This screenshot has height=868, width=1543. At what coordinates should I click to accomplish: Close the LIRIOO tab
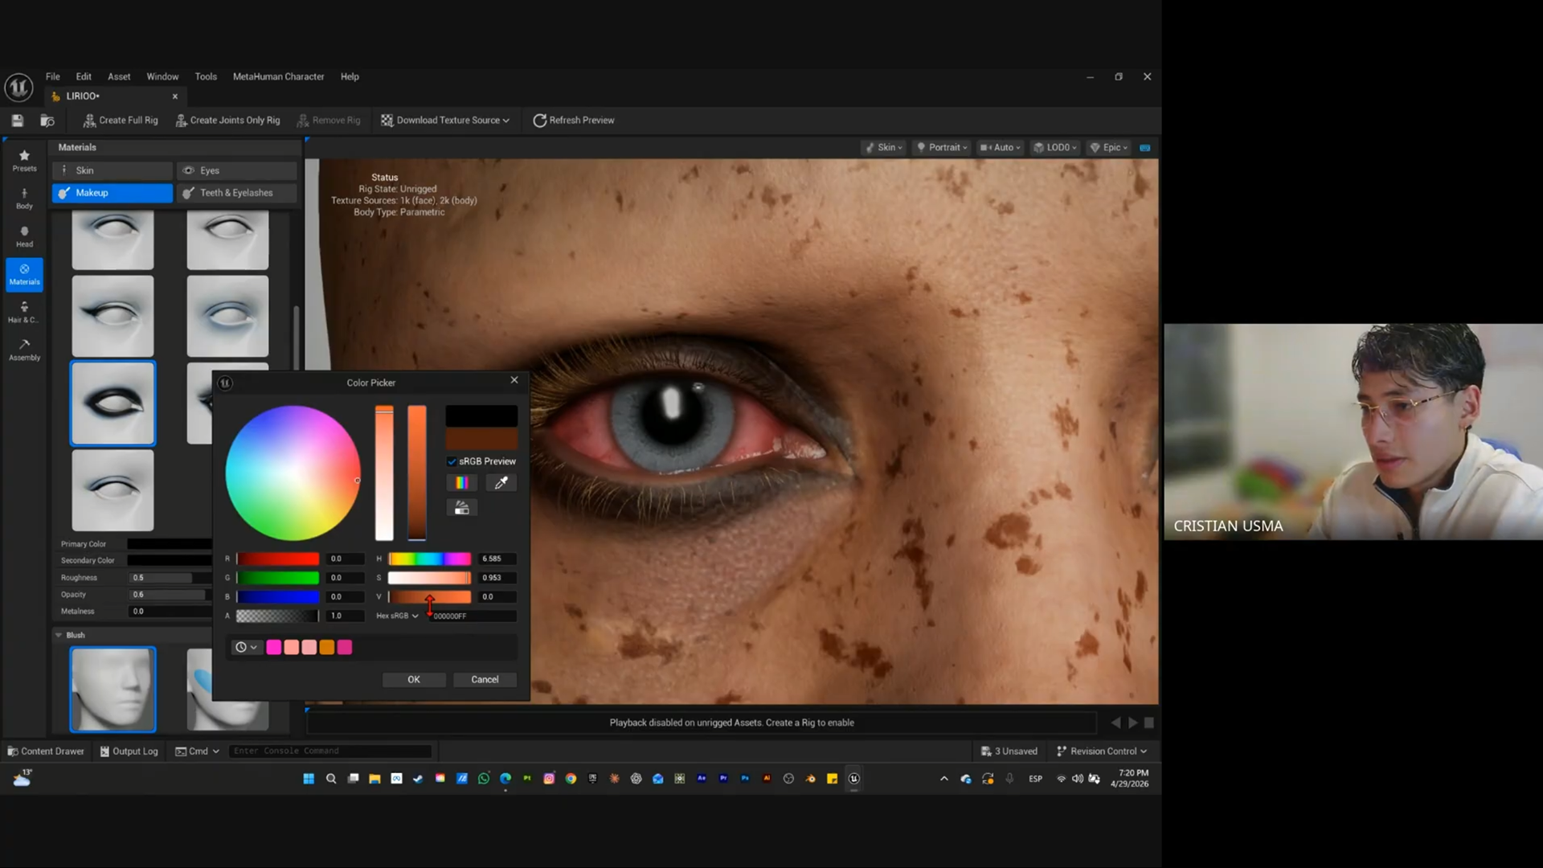coord(175,96)
